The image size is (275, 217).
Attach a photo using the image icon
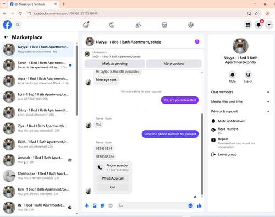tap(95, 205)
